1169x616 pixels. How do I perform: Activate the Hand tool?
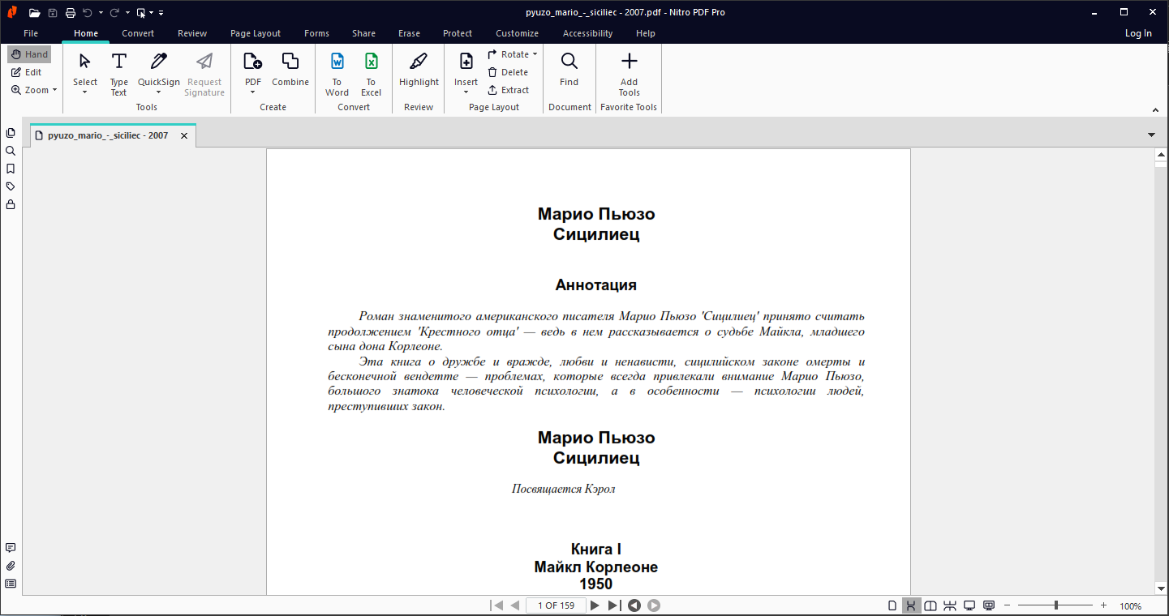[x=30, y=54]
